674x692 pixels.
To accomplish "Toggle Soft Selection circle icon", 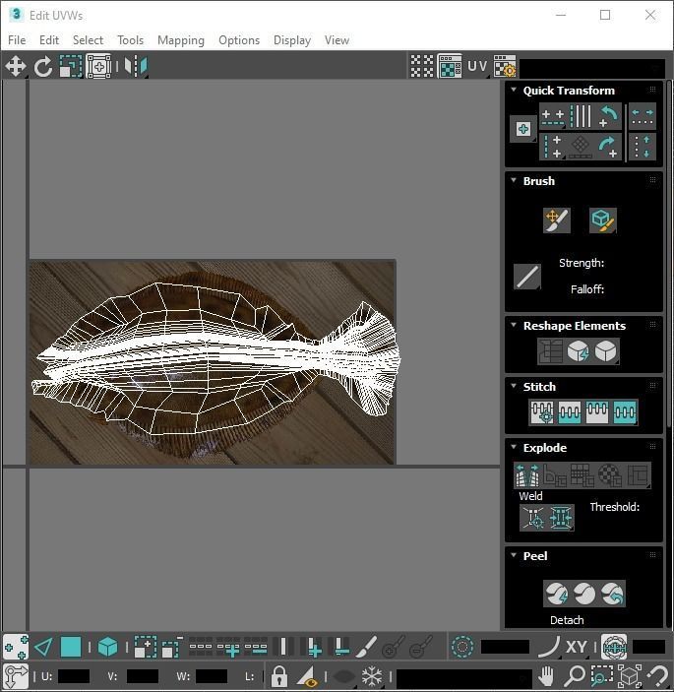I will 462,647.
